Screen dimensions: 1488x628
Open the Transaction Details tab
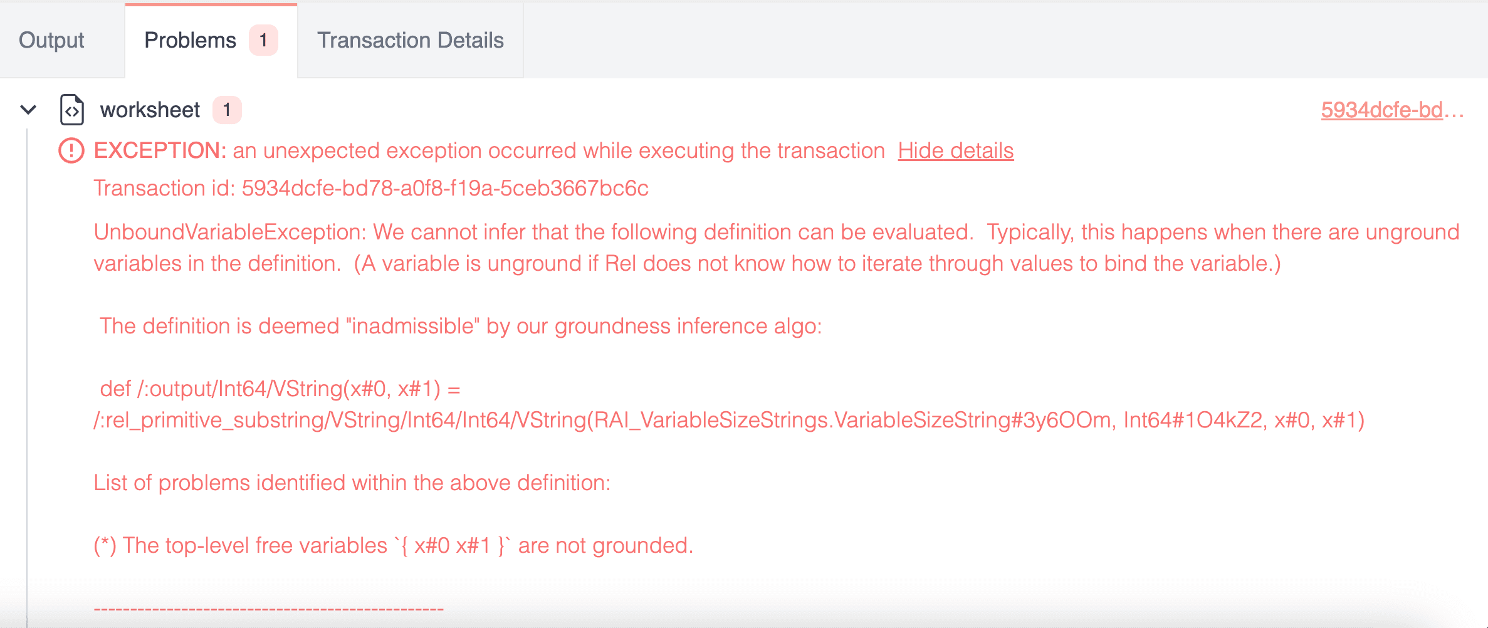411,40
